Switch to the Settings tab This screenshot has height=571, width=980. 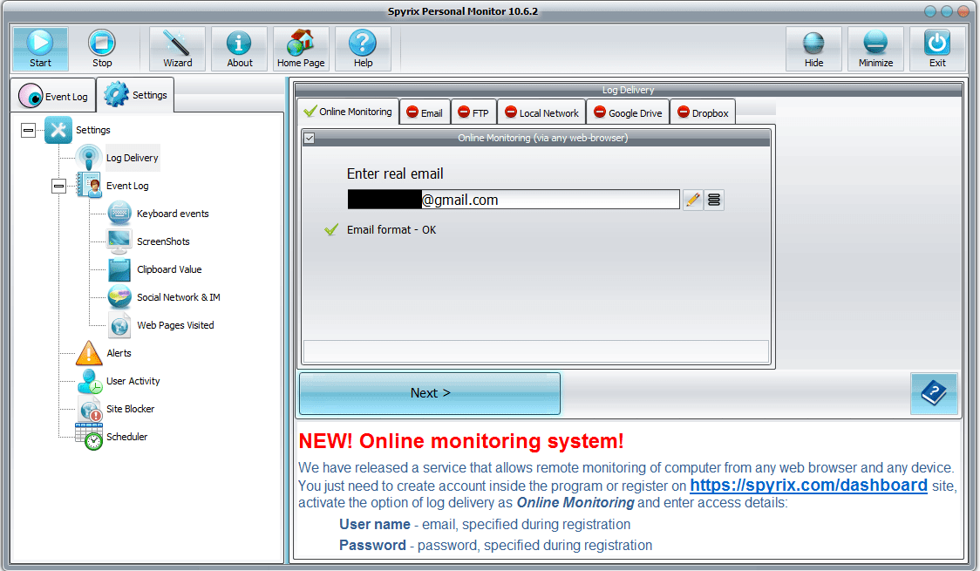coord(136,95)
